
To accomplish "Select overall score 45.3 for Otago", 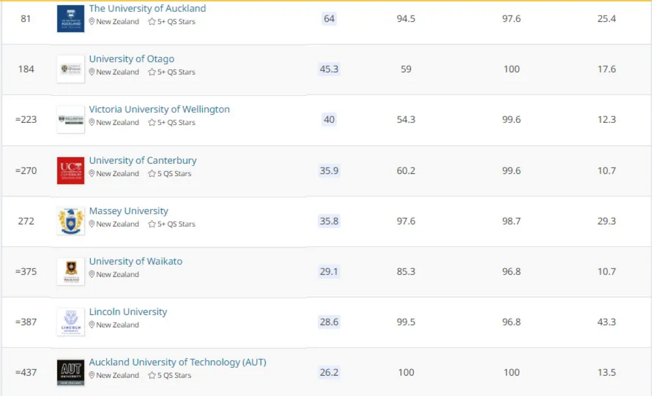I will [329, 69].
